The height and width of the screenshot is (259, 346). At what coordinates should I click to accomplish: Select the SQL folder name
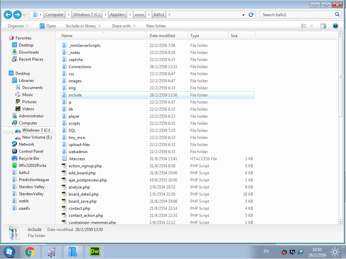pos(72,131)
